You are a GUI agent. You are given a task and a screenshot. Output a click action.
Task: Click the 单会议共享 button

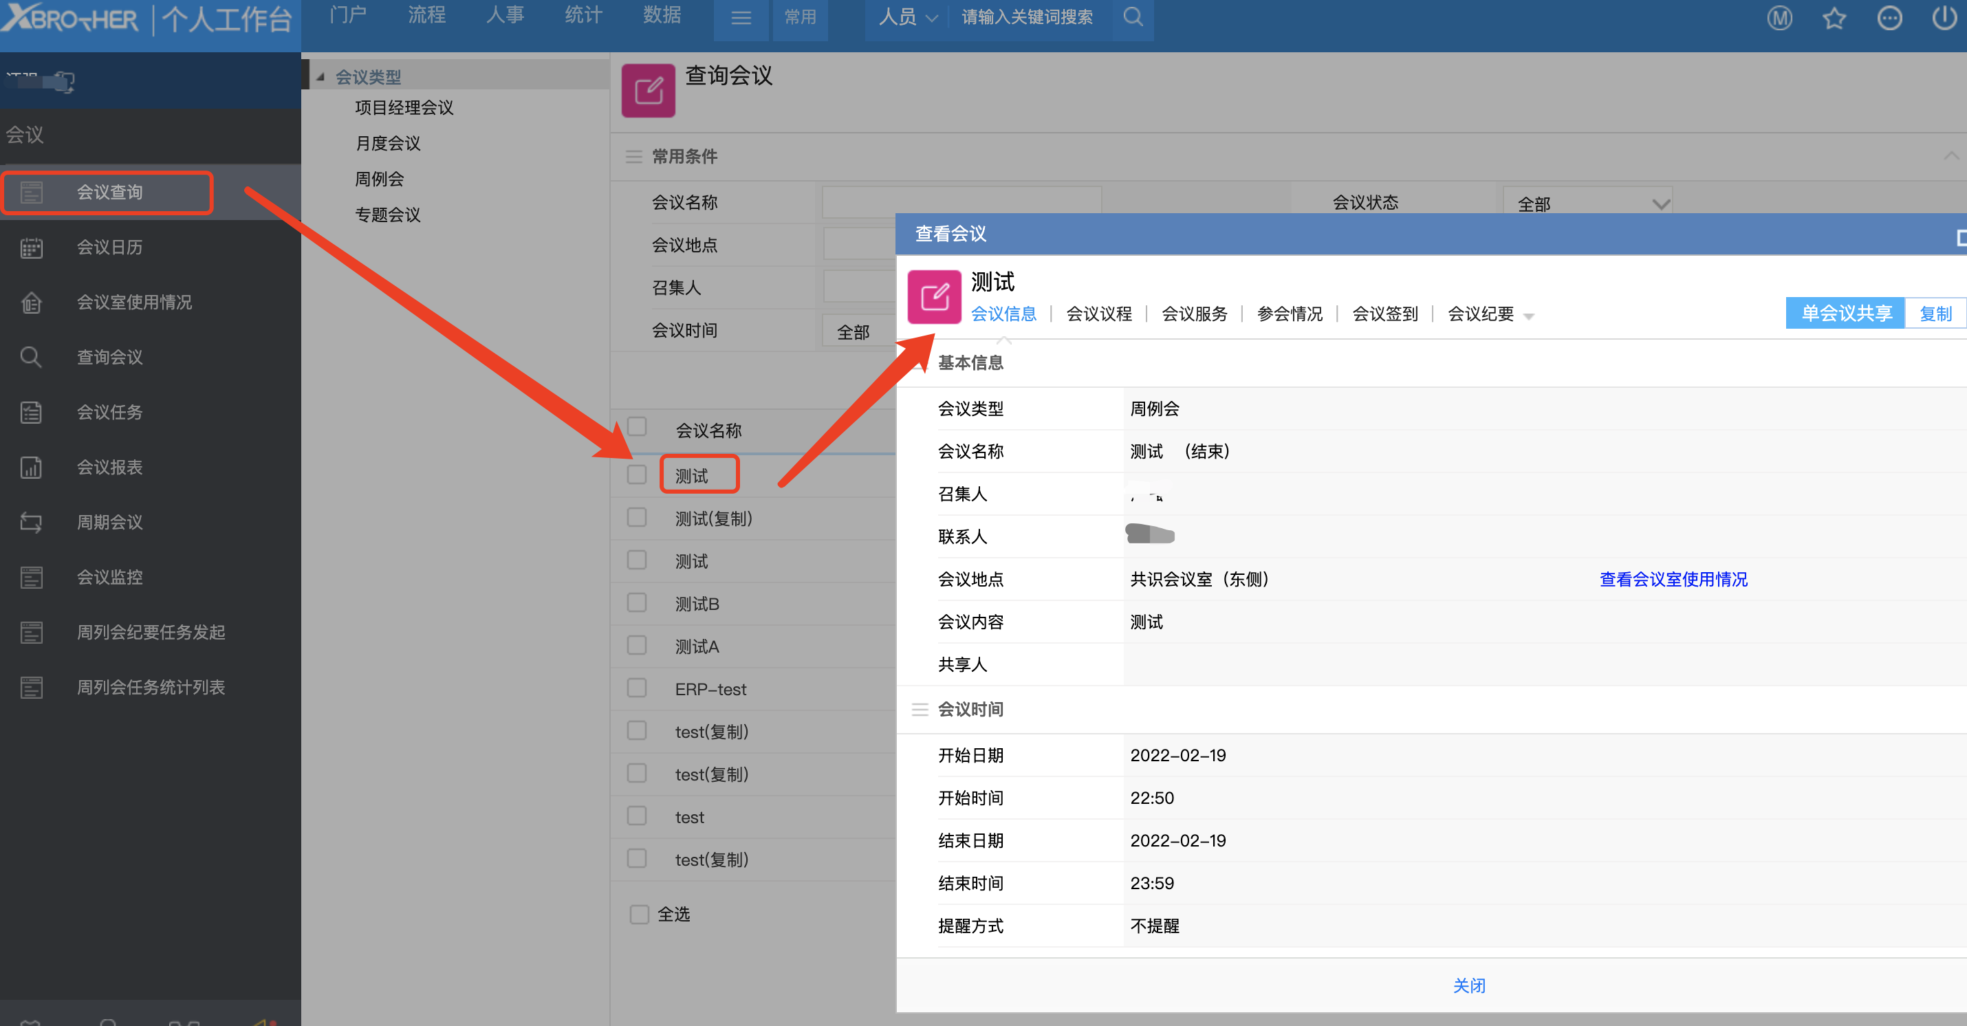(1845, 313)
